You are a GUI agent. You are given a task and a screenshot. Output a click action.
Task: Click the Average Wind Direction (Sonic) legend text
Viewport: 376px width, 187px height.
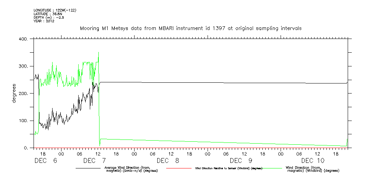tap(131, 169)
